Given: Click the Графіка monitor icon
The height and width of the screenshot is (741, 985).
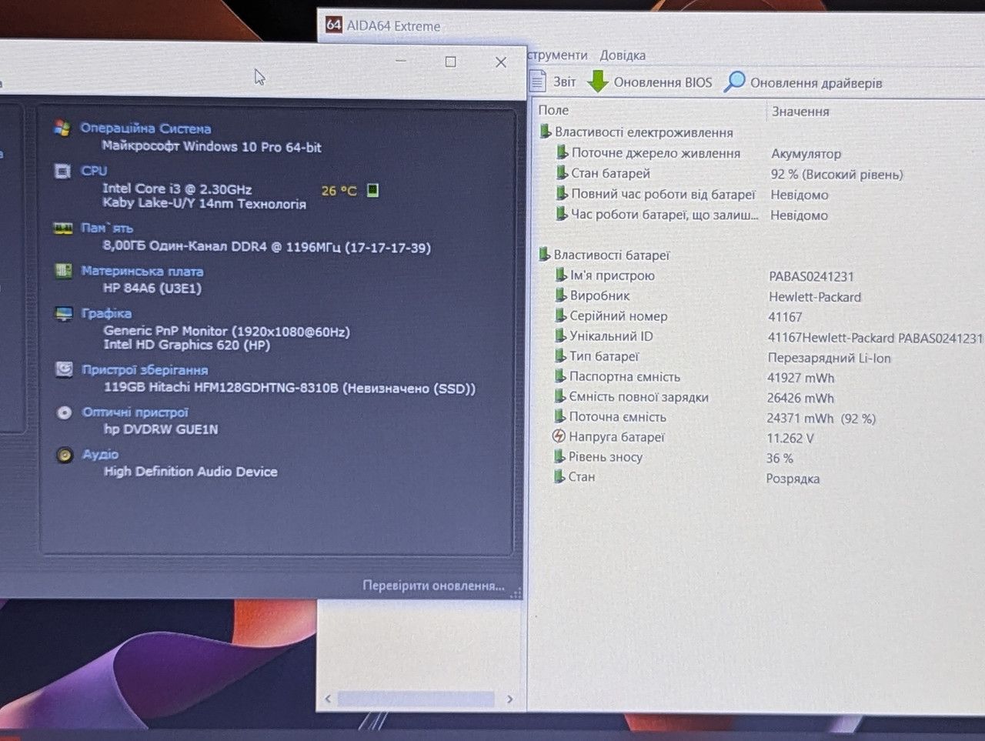Looking at the screenshot, I should (x=64, y=313).
